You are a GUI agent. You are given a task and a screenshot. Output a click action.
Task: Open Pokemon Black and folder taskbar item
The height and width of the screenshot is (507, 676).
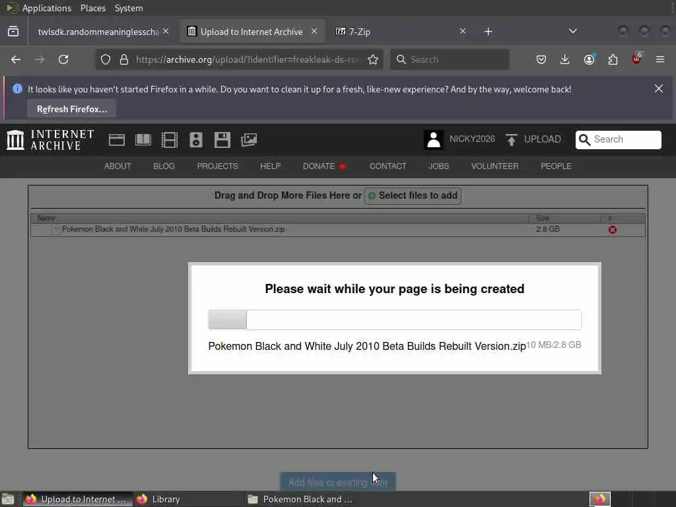click(300, 499)
